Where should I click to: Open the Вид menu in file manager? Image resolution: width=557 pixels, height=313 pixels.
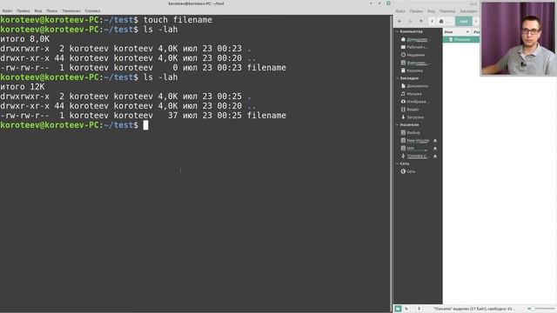tap(431, 11)
